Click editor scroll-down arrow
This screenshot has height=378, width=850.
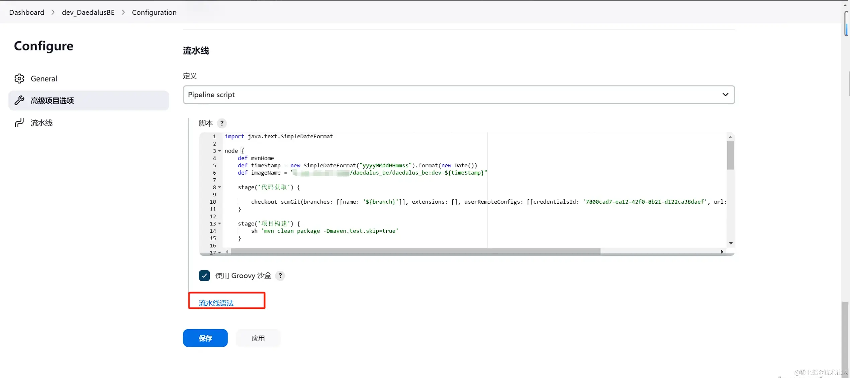[731, 243]
